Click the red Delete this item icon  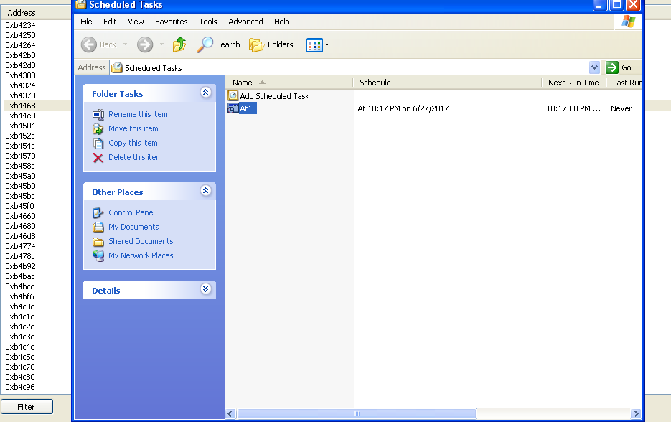click(98, 158)
